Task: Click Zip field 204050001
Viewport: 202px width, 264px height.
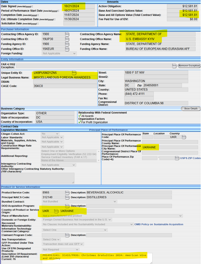Action: click(162, 85)
